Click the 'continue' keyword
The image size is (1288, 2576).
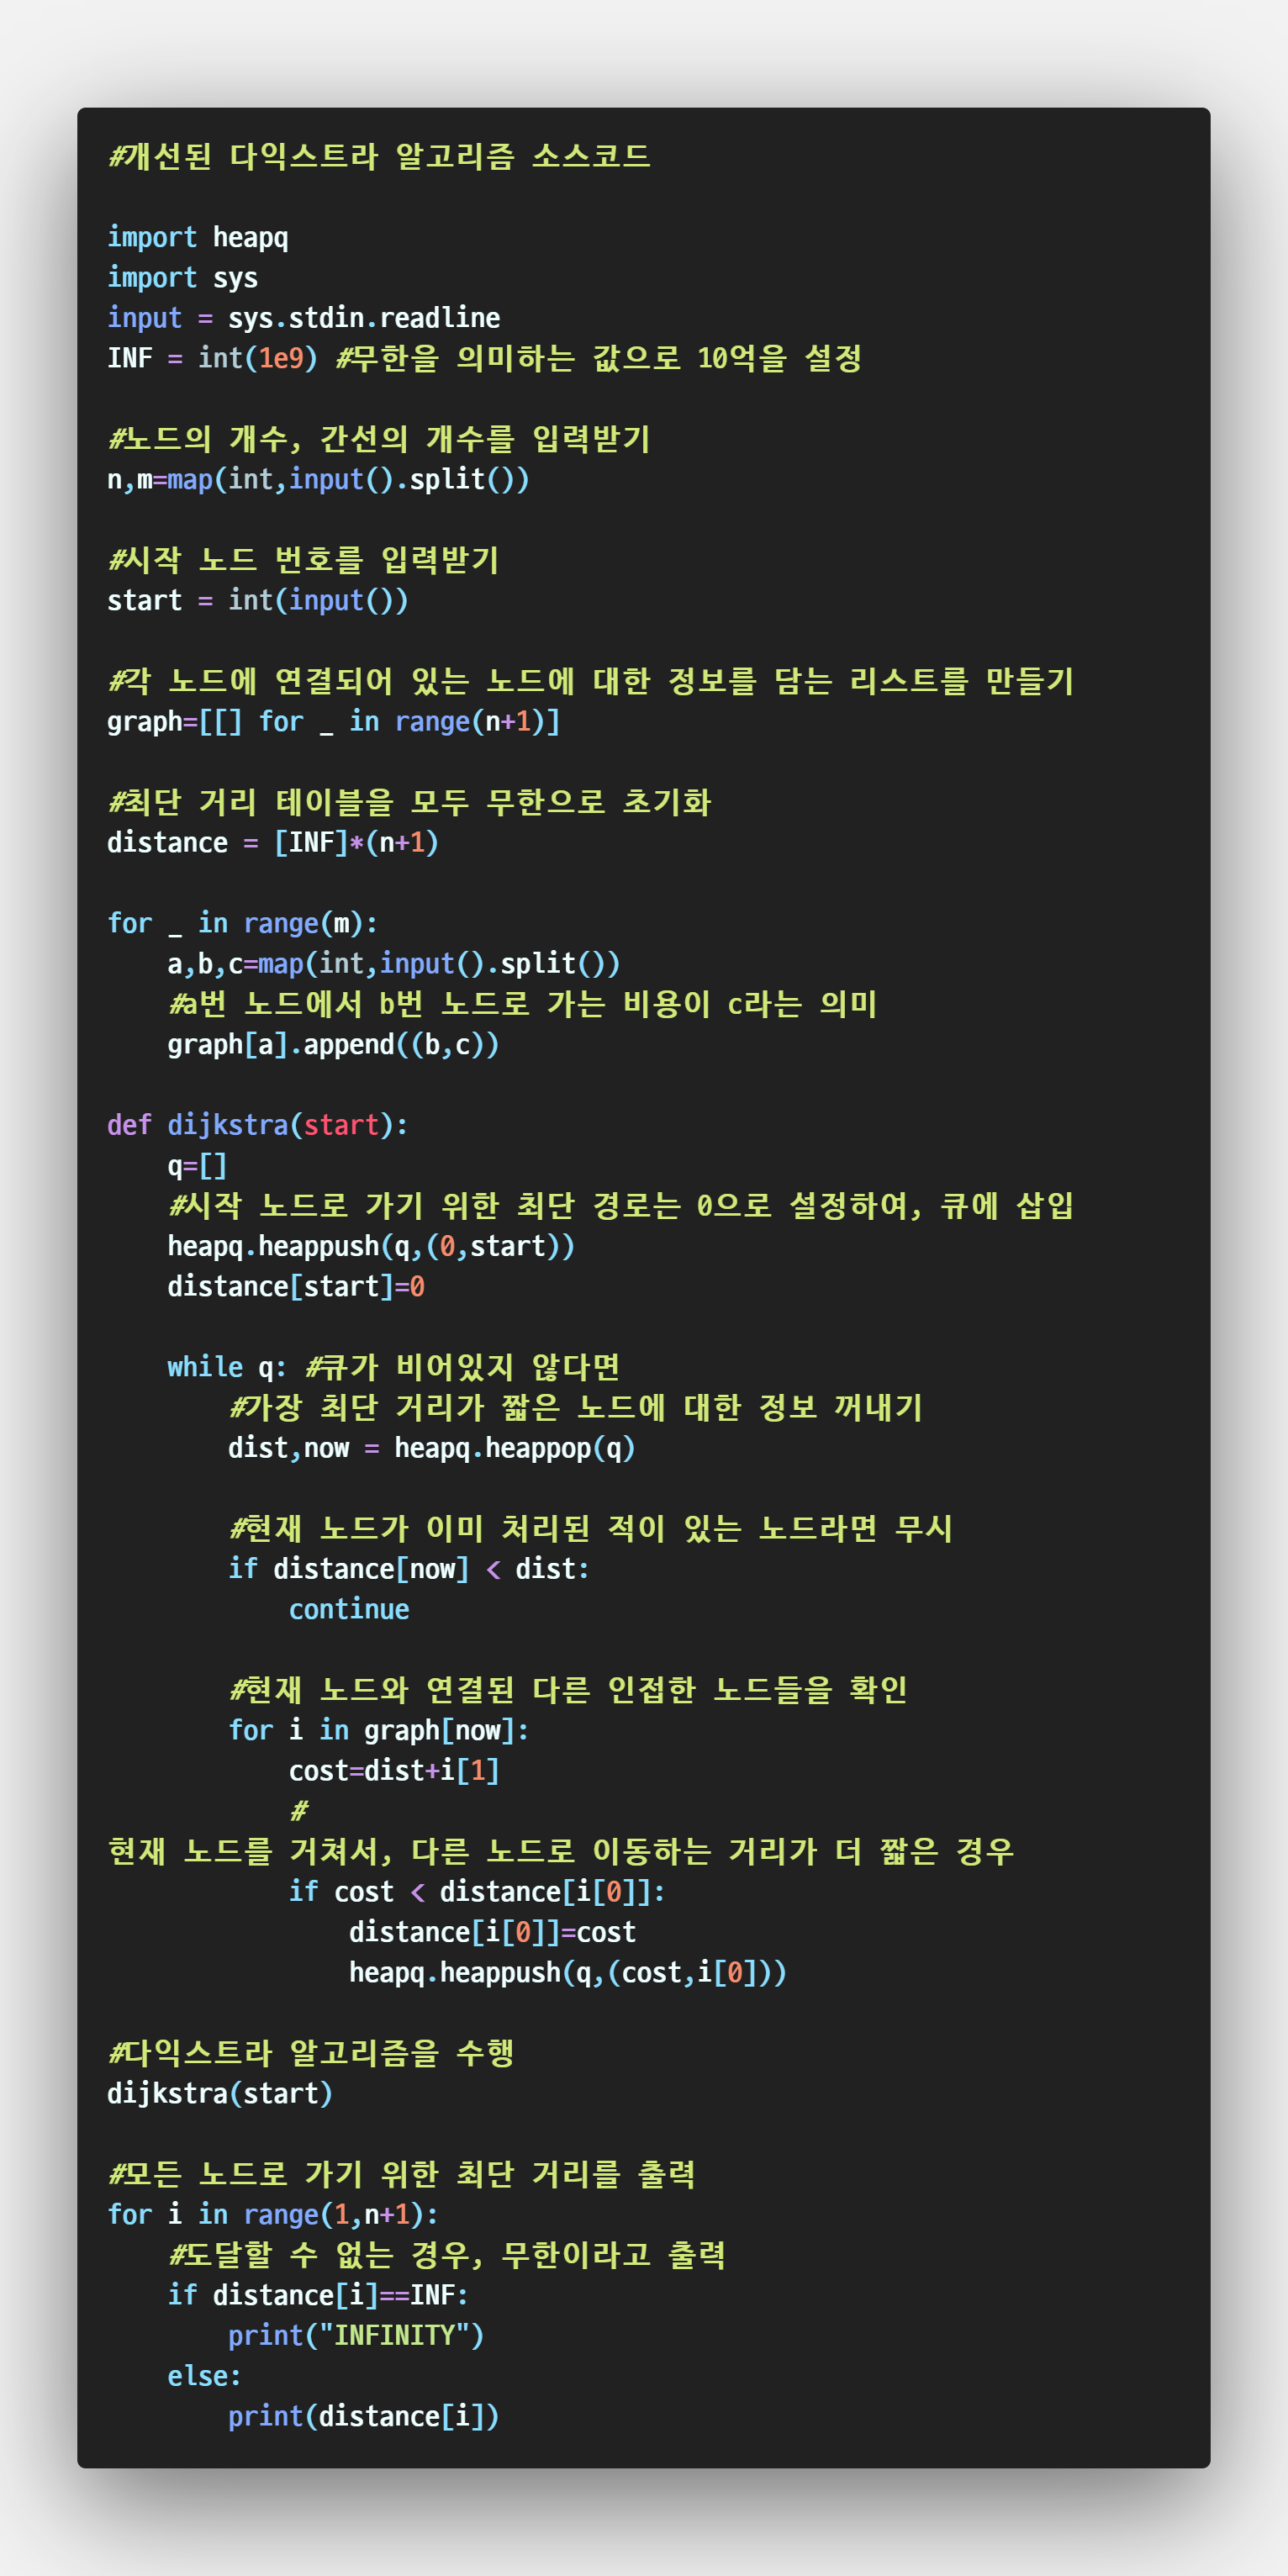tap(349, 1609)
